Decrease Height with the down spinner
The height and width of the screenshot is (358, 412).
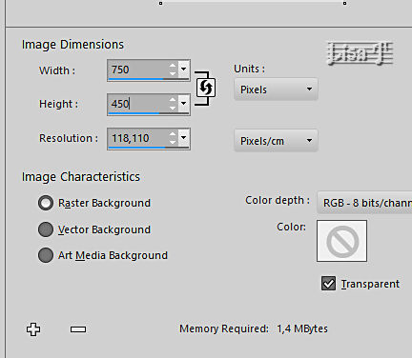pos(173,108)
